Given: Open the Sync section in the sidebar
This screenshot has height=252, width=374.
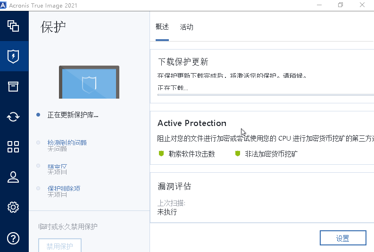Looking at the screenshot, I should point(13,117).
